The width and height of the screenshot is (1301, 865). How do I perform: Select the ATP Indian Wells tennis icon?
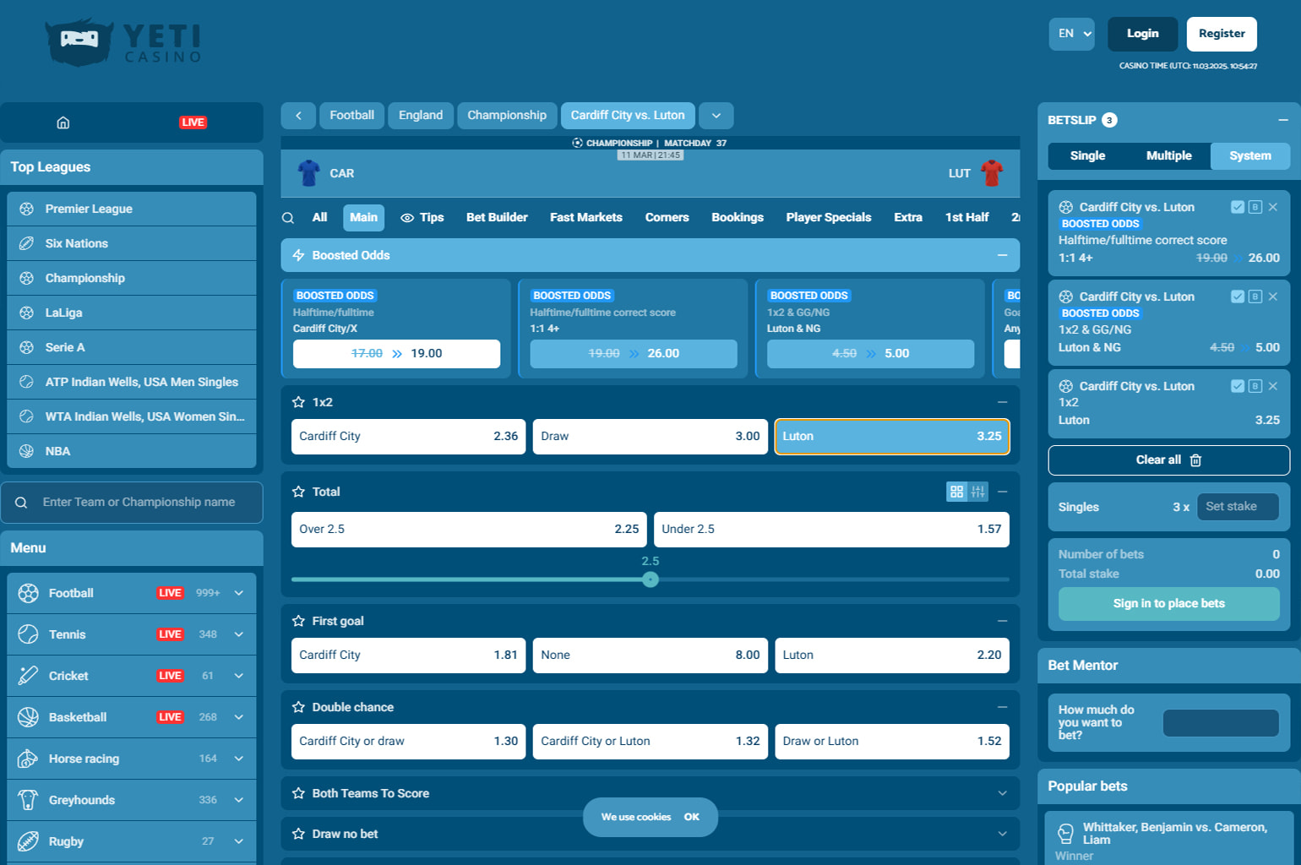pos(26,382)
